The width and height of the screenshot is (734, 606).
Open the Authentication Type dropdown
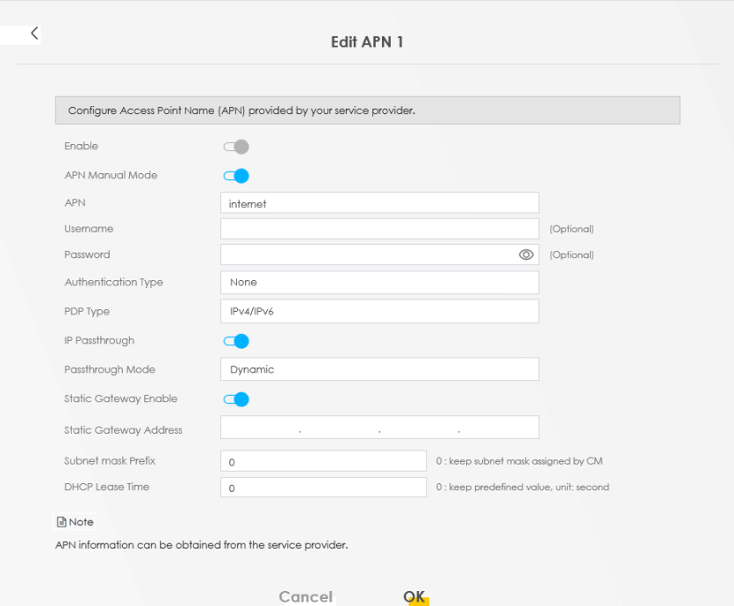(x=379, y=283)
